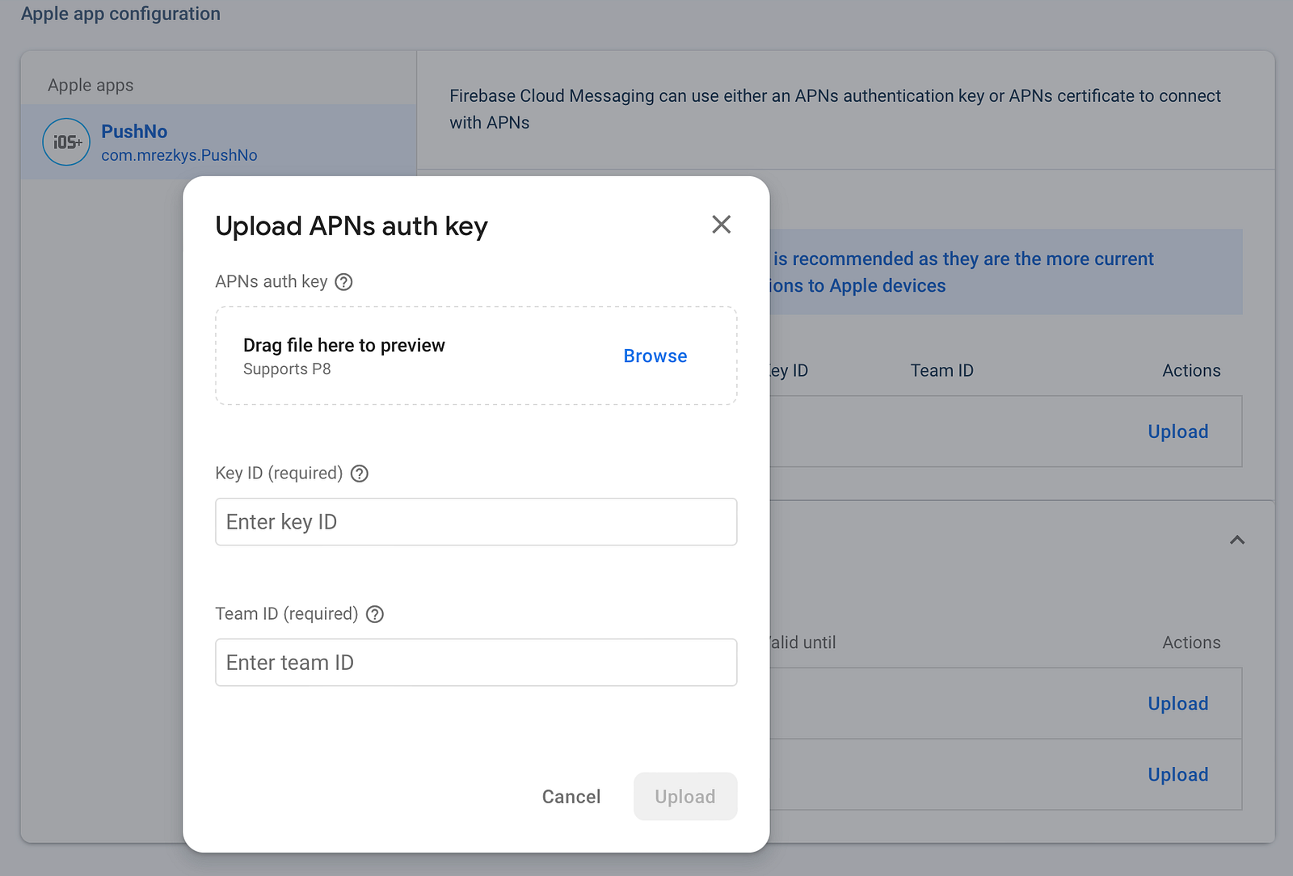
Task: Click the Apple app configuration heading
Action: [120, 14]
